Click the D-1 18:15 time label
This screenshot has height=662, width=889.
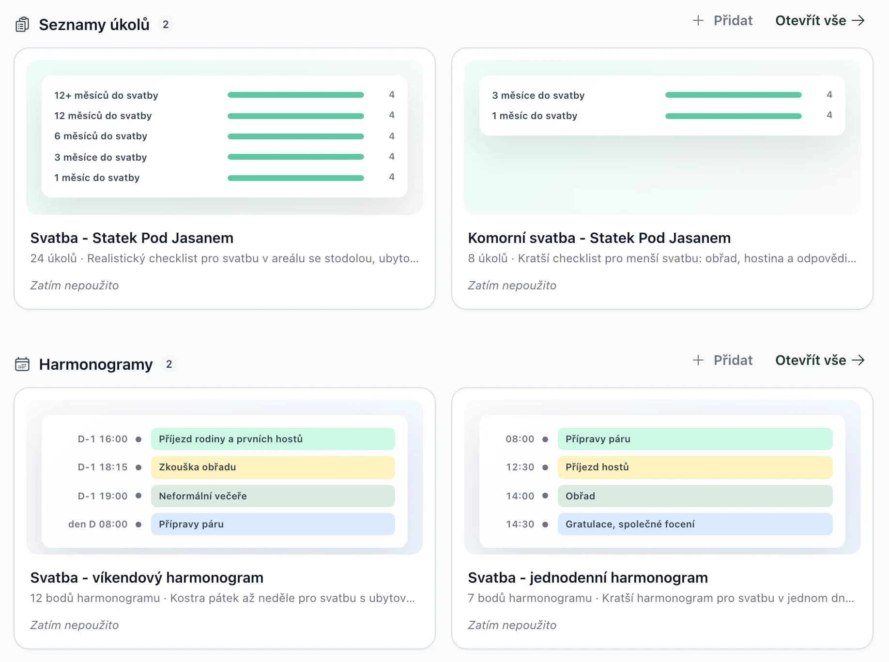[103, 467]
